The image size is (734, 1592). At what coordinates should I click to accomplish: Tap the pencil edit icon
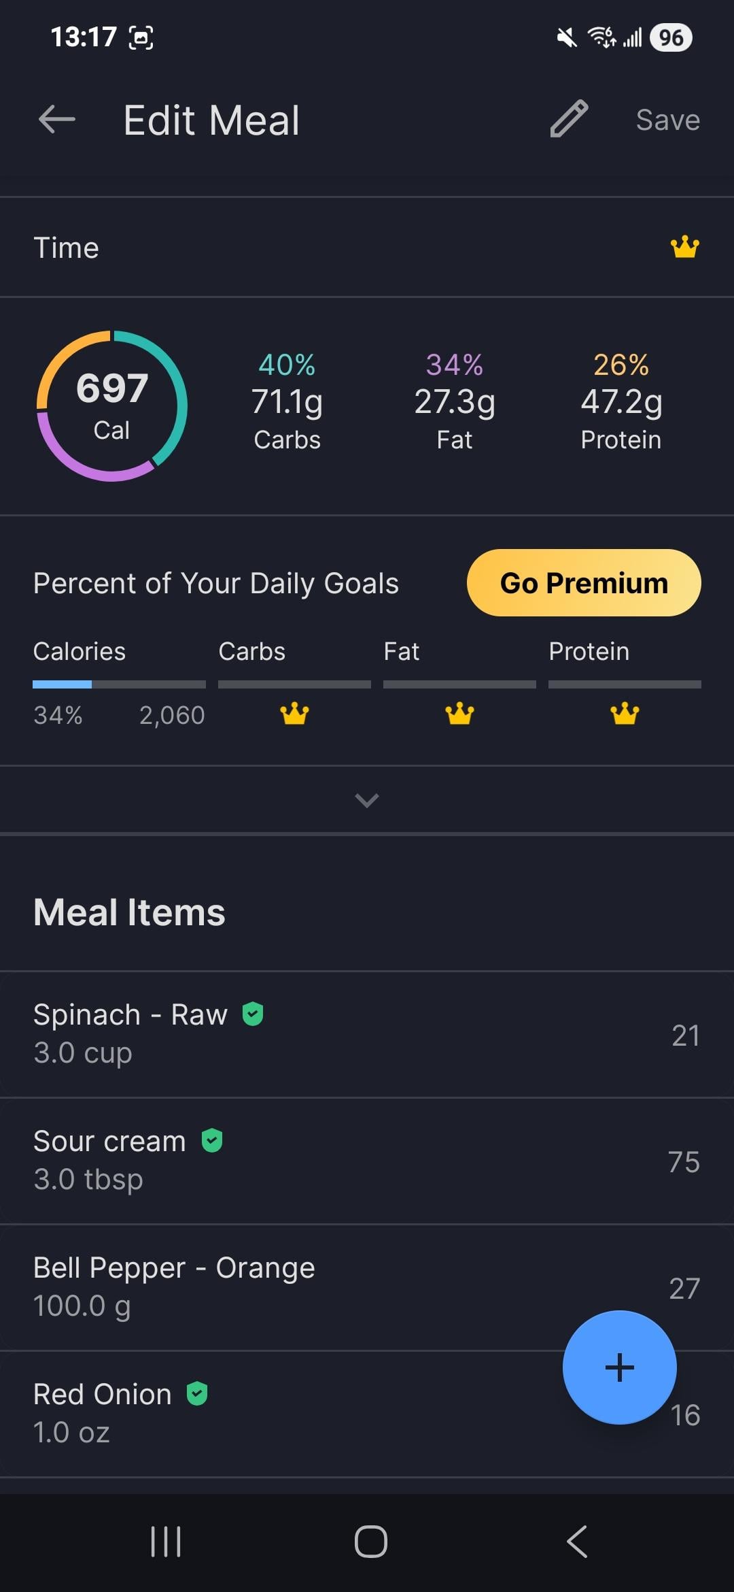569,119
